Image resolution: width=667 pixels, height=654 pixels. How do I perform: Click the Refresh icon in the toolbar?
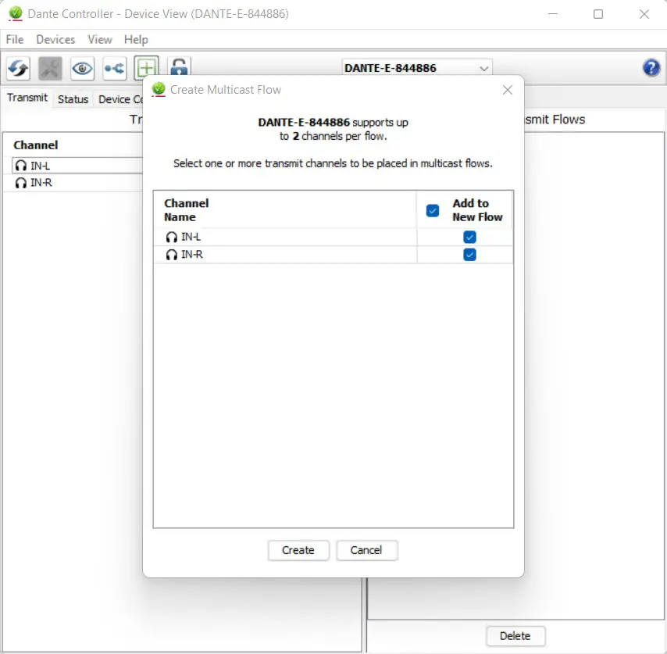[x=17, y=68]
